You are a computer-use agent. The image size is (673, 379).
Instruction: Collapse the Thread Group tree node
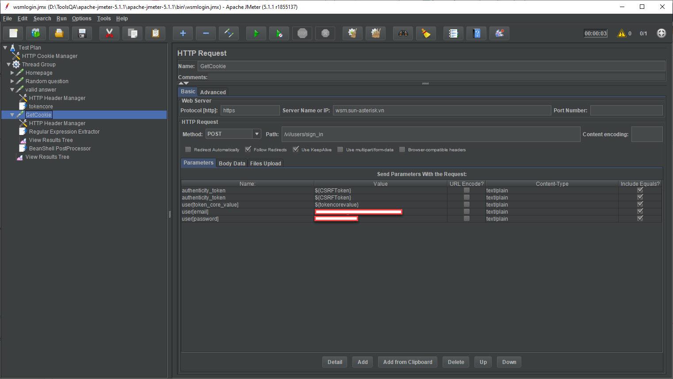[8, 65]
